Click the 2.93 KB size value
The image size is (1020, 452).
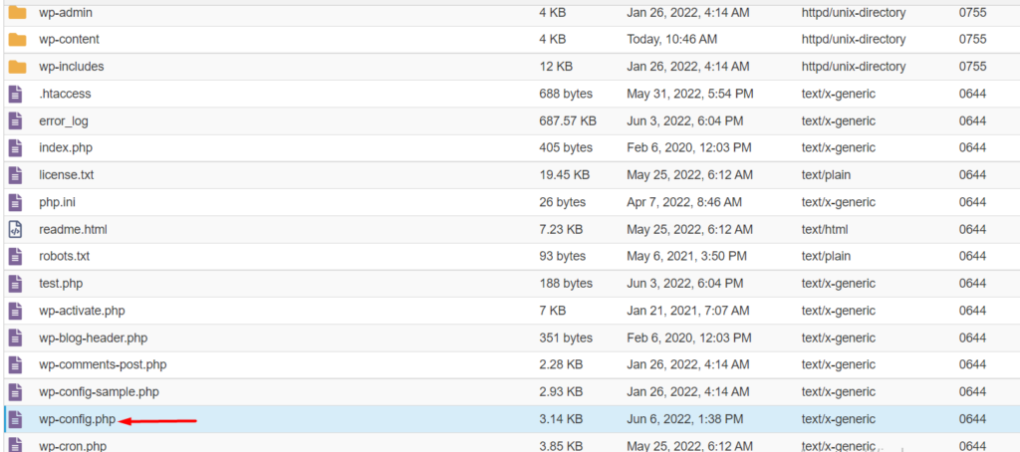[x=561, y=391]
